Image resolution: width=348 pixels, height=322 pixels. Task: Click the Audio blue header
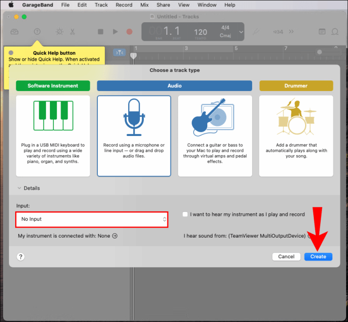[x=175, y=85]
